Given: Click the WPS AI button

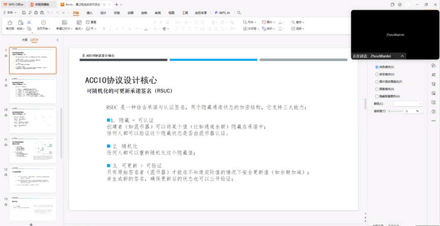Looking at the screenshot, I should [223, 13].
